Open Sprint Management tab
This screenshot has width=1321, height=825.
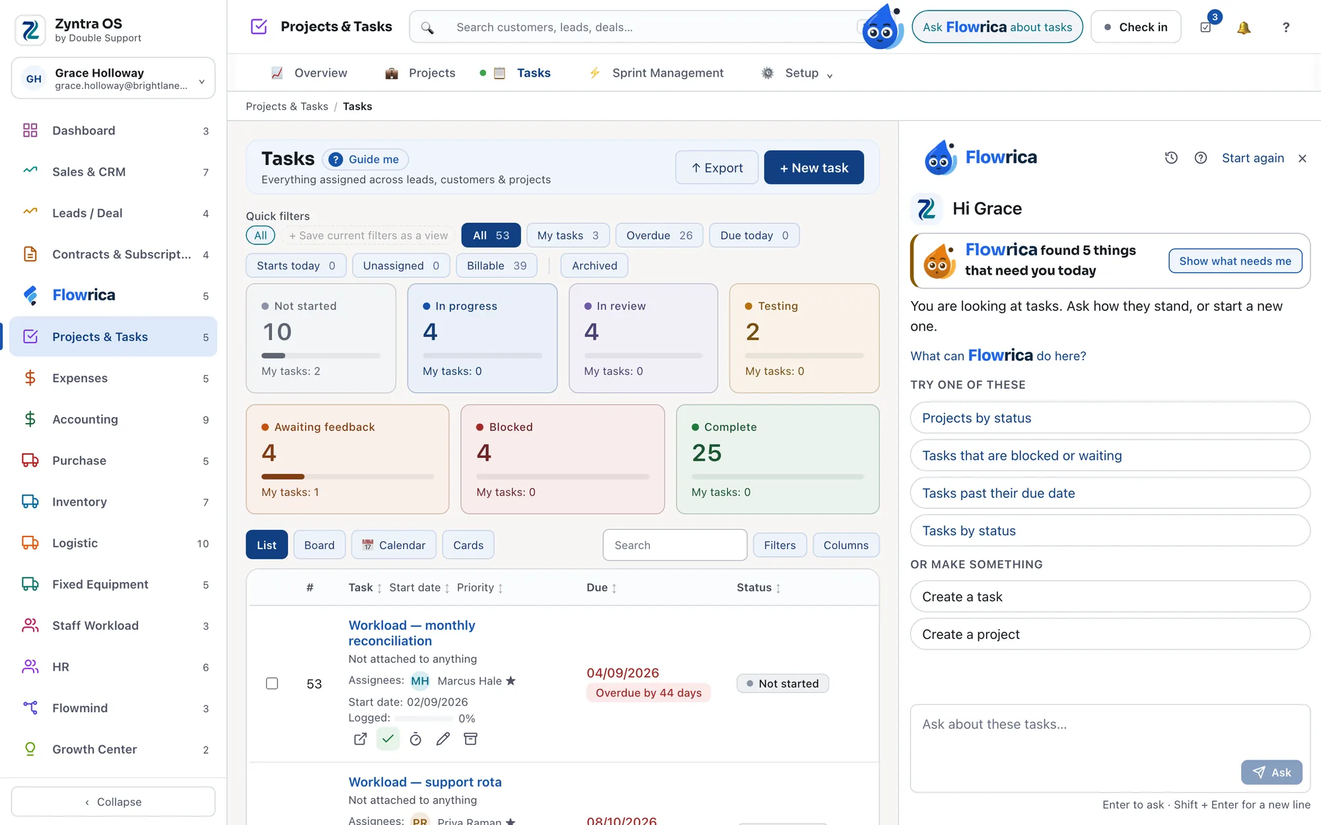point(656,73)
